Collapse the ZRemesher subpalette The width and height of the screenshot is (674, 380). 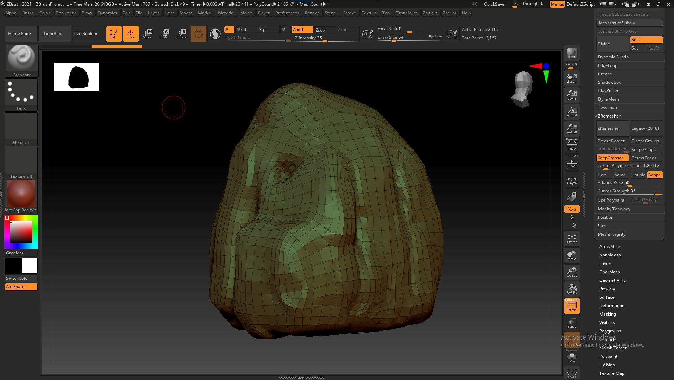(609, 116)
